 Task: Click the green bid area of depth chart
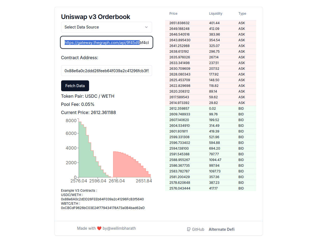[x=87, y=160]
